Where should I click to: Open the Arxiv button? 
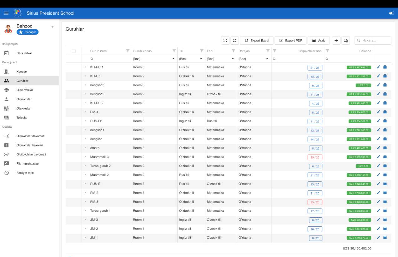tap(319, 41)
